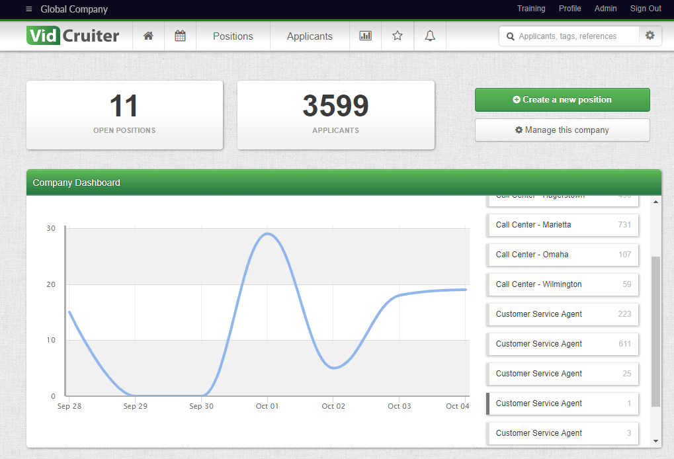Click the VidCruiter logo

(73, 36)
